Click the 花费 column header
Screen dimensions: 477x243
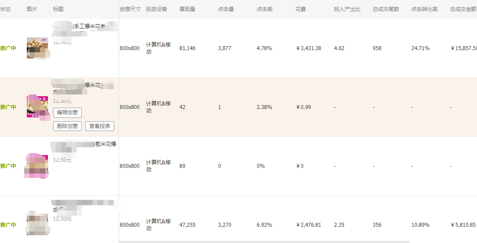(x=301, y=9)
